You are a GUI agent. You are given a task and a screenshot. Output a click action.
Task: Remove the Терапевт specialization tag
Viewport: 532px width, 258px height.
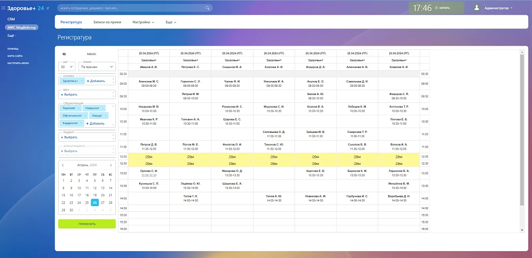pyautogui.click(x=79, y=108)
